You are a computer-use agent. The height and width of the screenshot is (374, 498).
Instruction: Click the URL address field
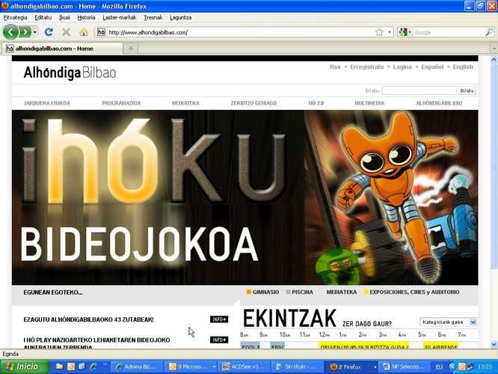241,32
